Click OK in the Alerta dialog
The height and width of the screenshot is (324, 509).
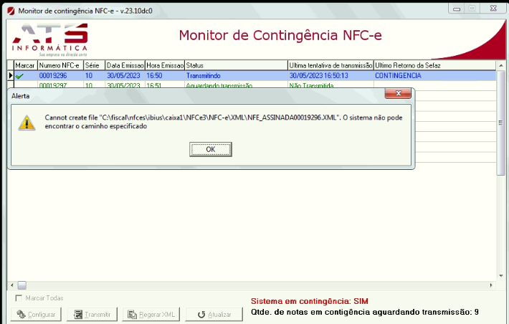[x=210, y=149]
